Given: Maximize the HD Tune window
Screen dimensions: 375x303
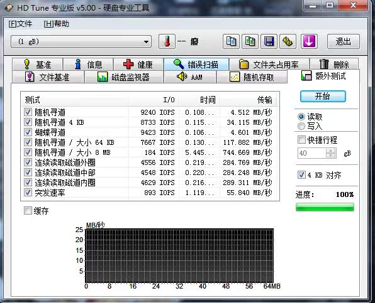Looking at the screenshot, I should 330,5.
